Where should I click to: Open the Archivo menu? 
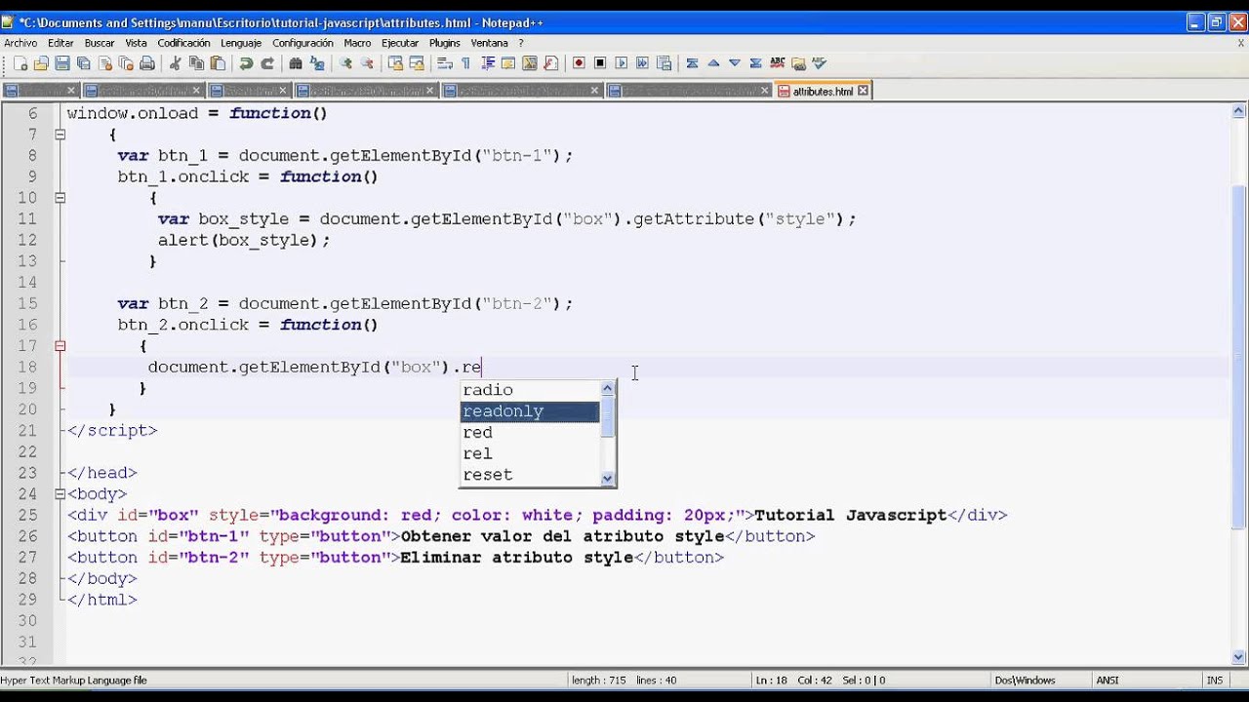pos(20,43)
